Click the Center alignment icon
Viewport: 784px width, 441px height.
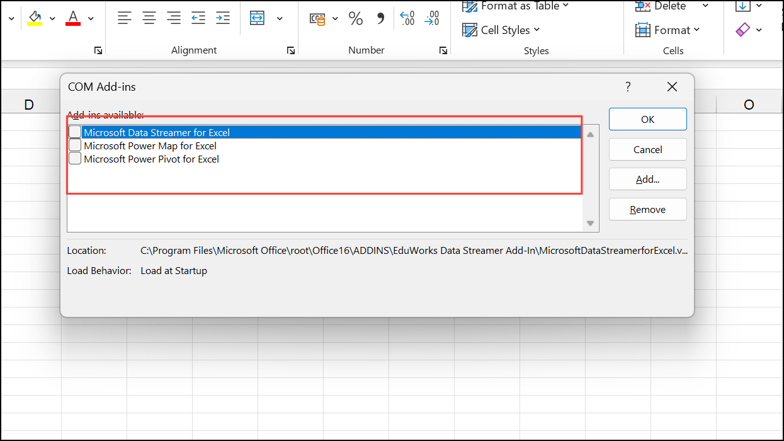[149, 18]
